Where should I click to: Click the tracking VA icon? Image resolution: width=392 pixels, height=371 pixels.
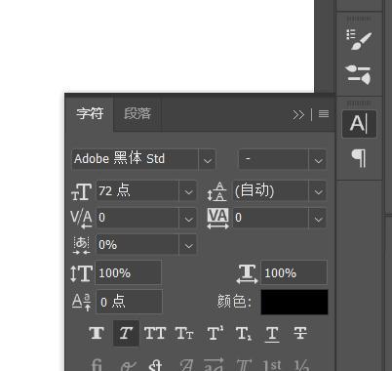[217, 218]
